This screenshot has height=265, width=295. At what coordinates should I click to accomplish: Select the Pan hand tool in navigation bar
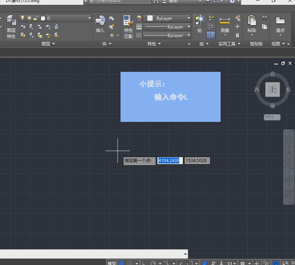point(289,154)
